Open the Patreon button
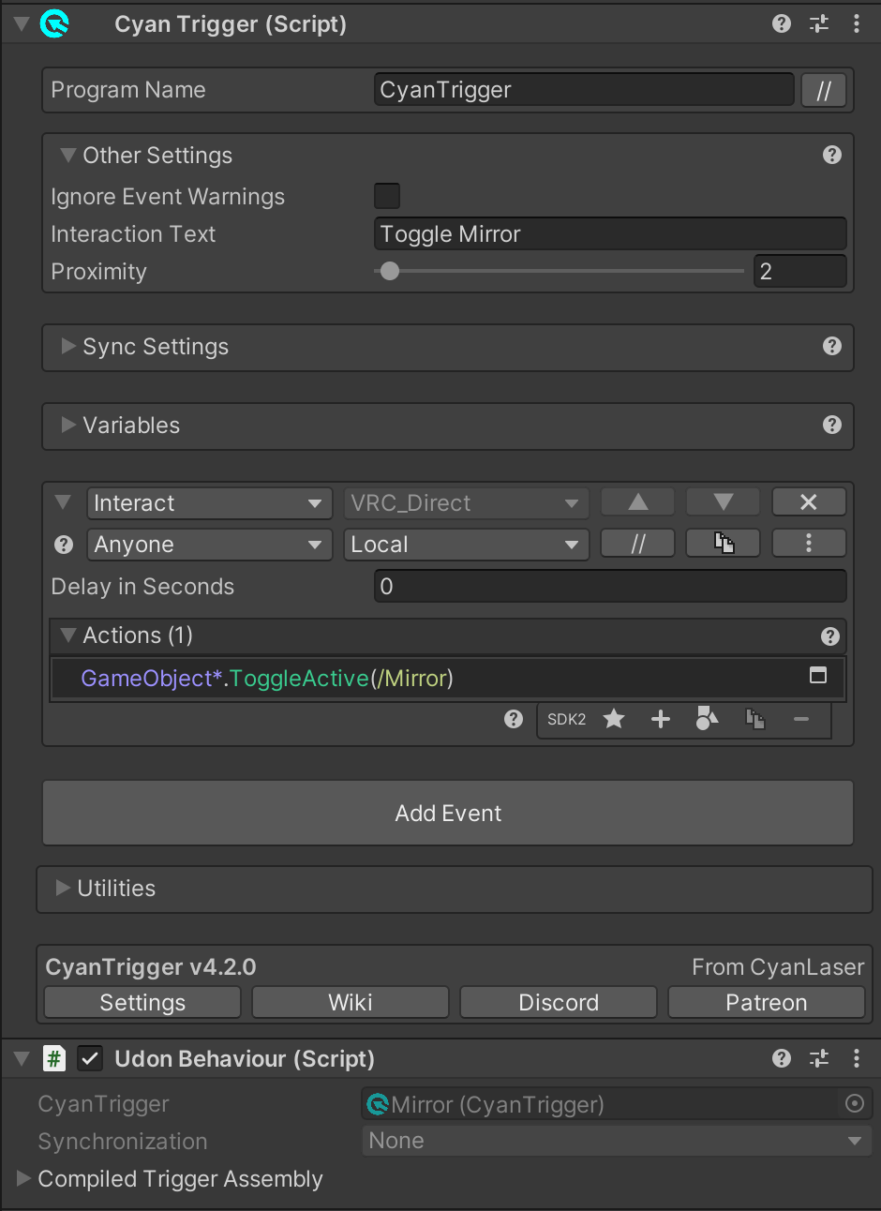881x1211 pixels. (x=767, y=1002)
